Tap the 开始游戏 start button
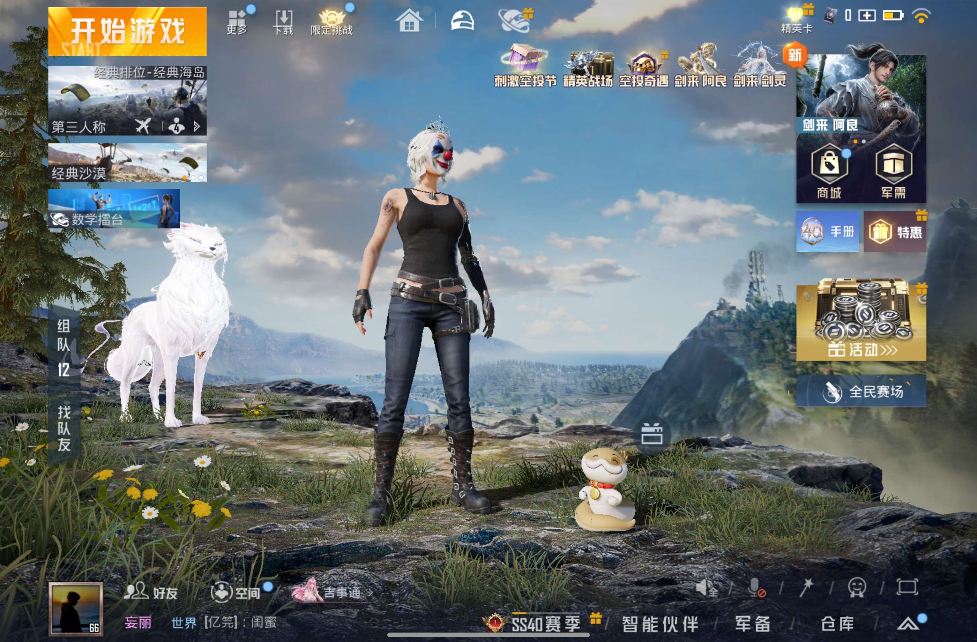Screen dimensions: 977x642 (127, 31)
